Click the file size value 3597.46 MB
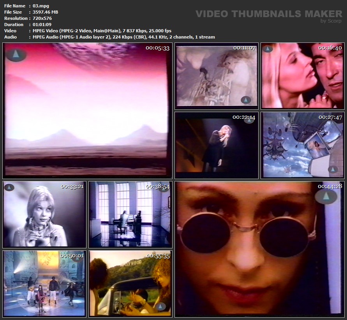Screen dimensions: 347x320 [x=45, y=12]
